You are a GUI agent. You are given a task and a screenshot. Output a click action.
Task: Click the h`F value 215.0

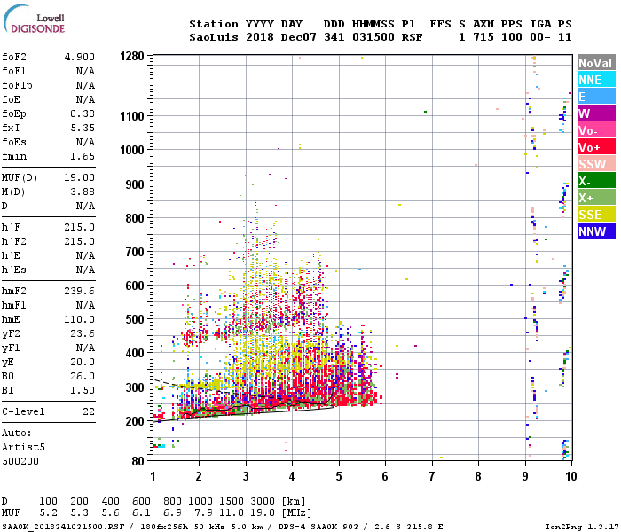pos(80,227)
